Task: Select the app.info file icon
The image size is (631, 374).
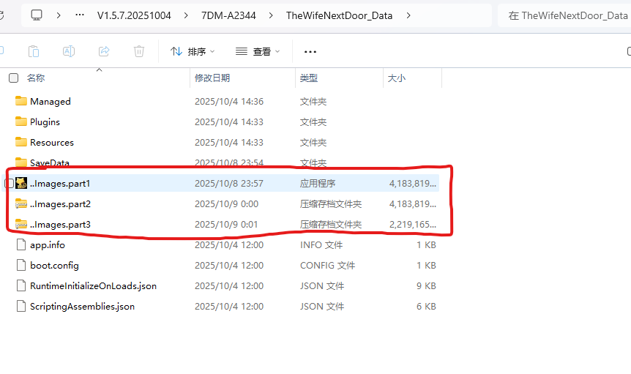Action: click(21, 244)
